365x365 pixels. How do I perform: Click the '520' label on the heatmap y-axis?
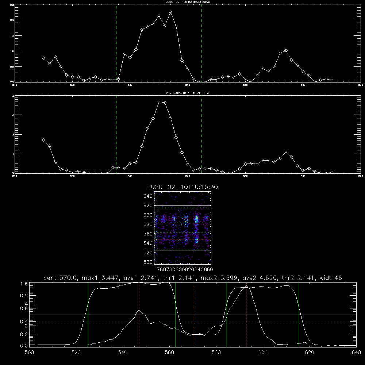pos(148,253)
